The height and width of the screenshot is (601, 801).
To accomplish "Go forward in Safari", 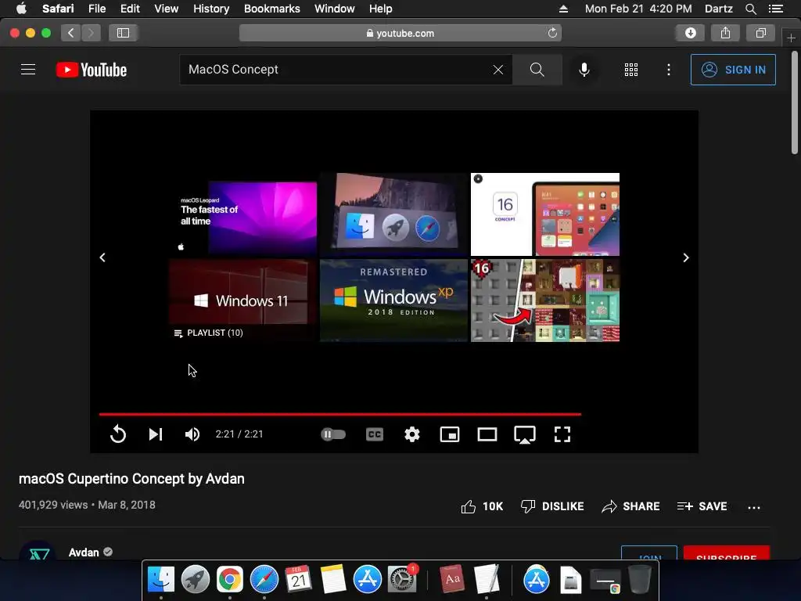I will [91, 33].
